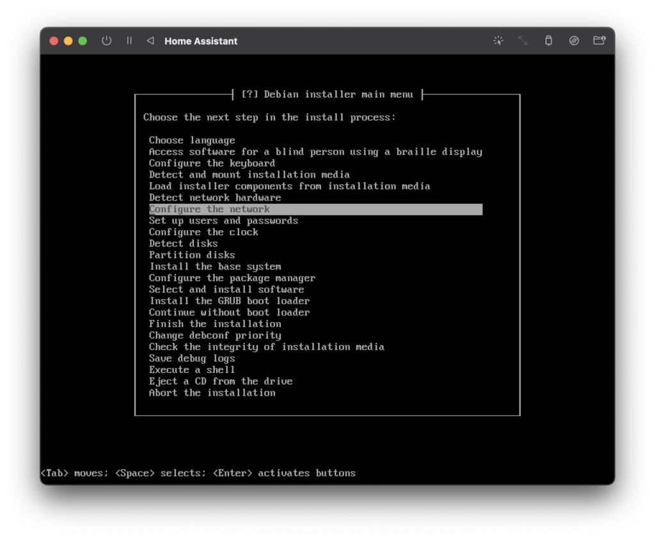Click 'Choose the next step' prompt text
The height and width of the screenshot is (538, 655).
point(269,118)
